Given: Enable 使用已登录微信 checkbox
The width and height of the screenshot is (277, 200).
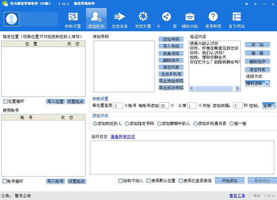Looking at the screenshot, I should coord(181,181).
